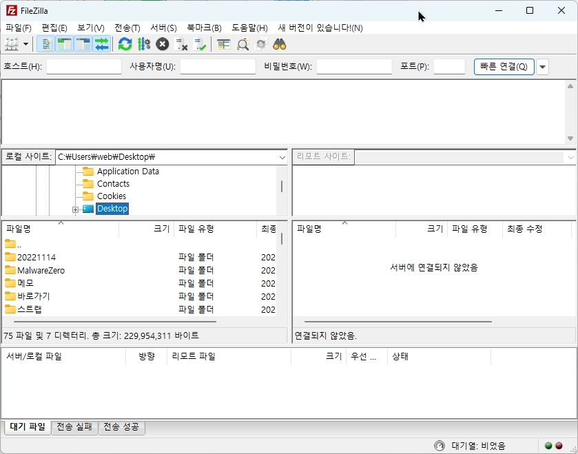
Task: Focus the 호스트 input field
Action: coord(84,67)
